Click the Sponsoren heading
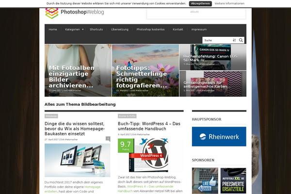The width and height of the screenshot is (291, 194). tap(203, 160)
